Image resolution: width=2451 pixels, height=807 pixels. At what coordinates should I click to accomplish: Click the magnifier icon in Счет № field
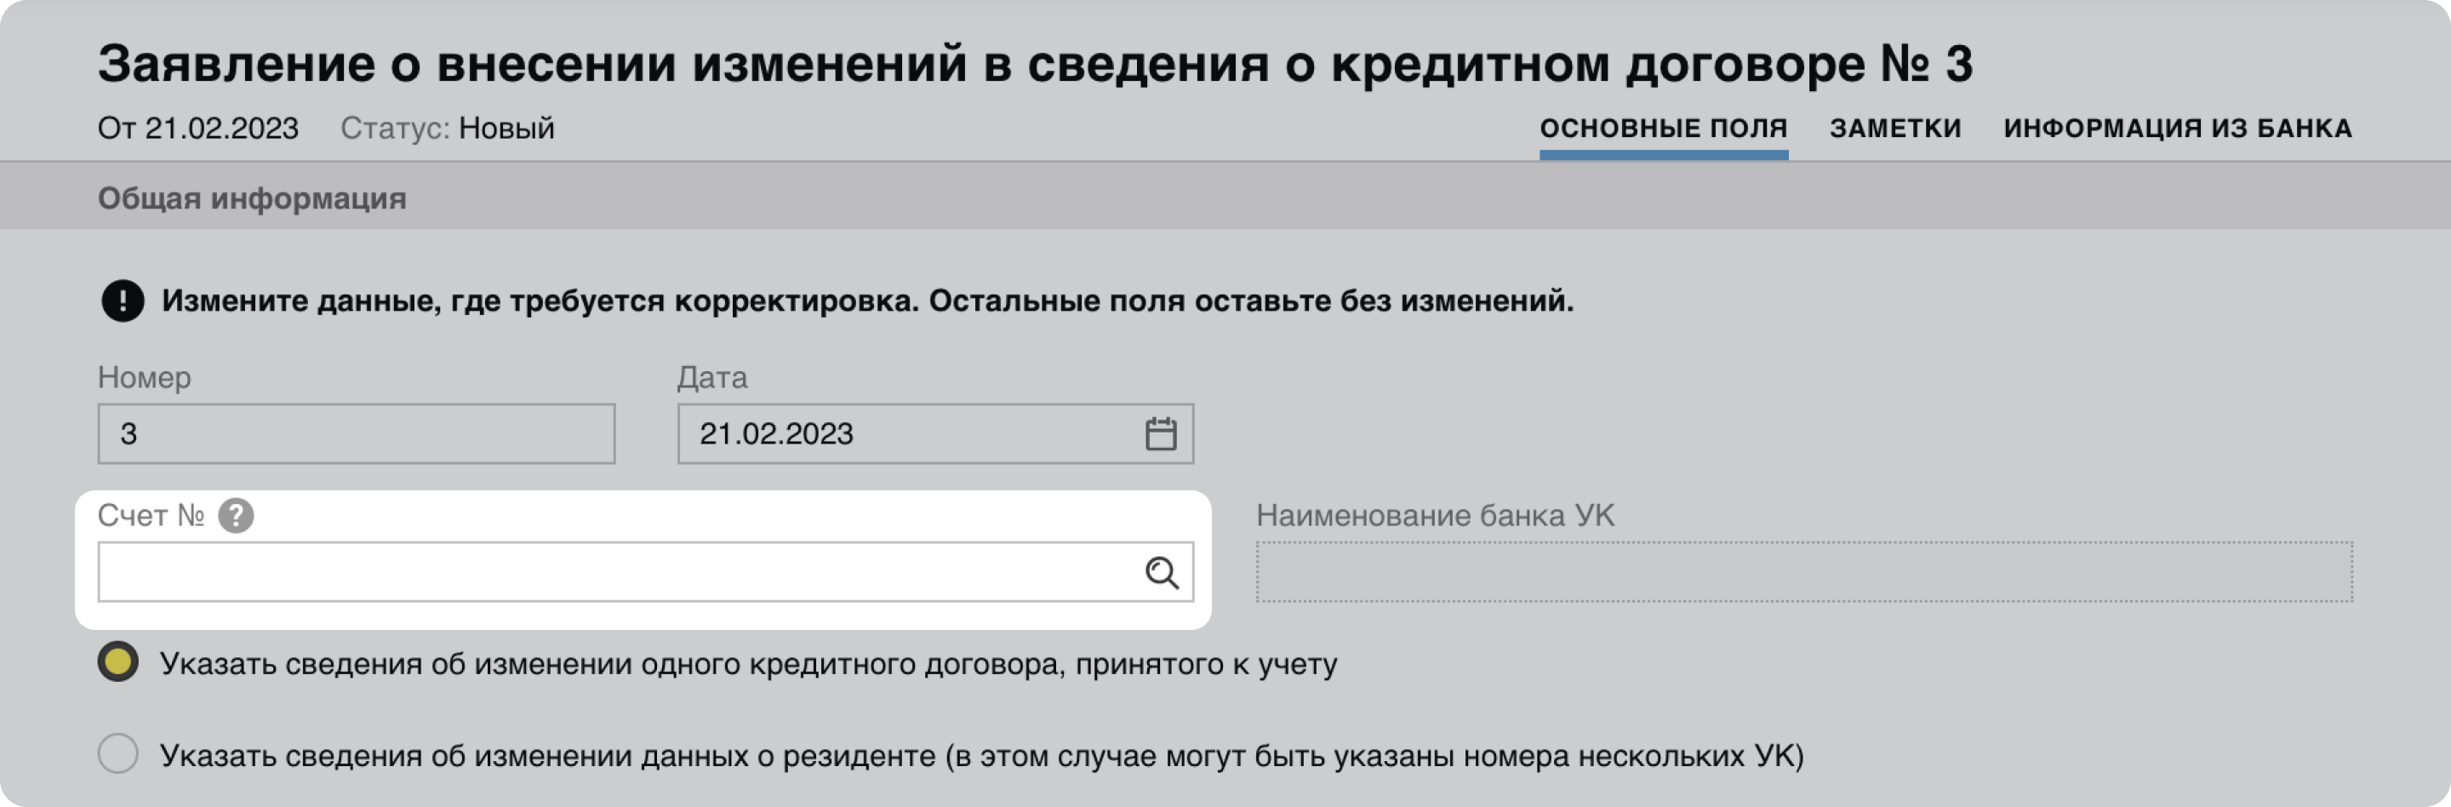click(x=1161, y=573)
